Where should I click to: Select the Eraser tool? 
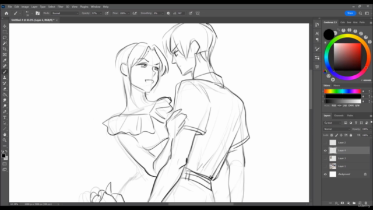tap(5, 89)
